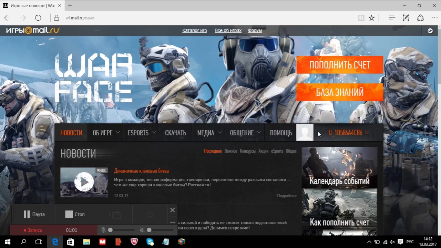Play the clan battles video thumbnail
This screenshot has height=248, width=441.
pyautogui.click(x=84, y=182)
